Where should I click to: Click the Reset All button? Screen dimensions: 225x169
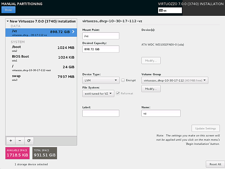pyautogui.click(x=215, y=164)
